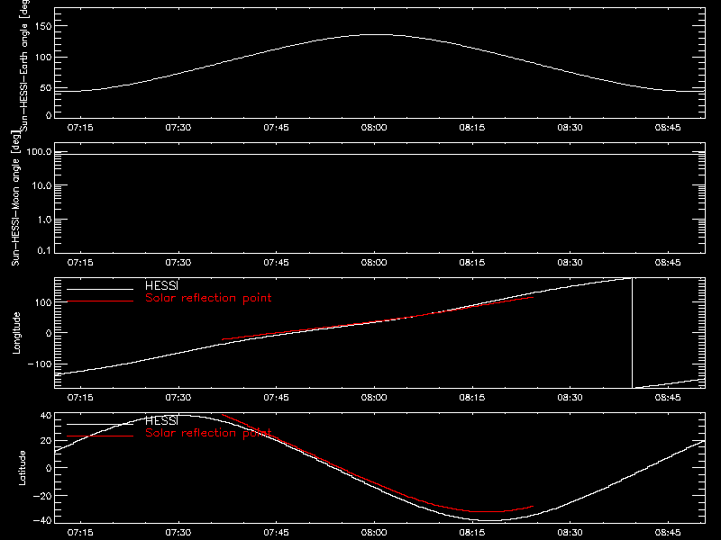The image size is (721, 540).
Task: Click the 10.0 tick on Moon angle axis
Action: (x=41, y=186)
